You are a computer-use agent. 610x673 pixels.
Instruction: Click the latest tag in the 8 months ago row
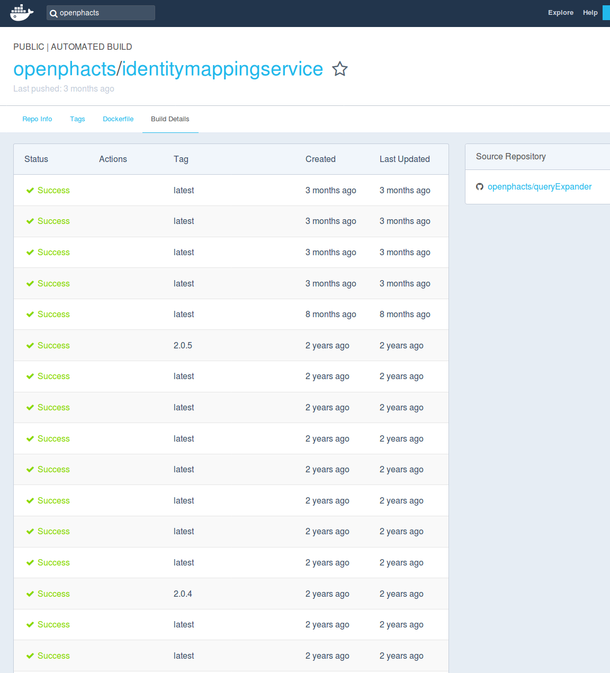pos(184,314)
